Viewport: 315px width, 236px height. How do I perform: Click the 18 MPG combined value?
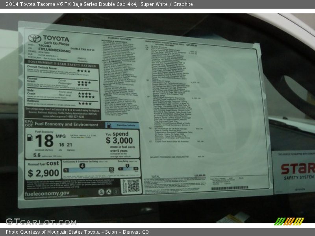(x=44, y=141)
